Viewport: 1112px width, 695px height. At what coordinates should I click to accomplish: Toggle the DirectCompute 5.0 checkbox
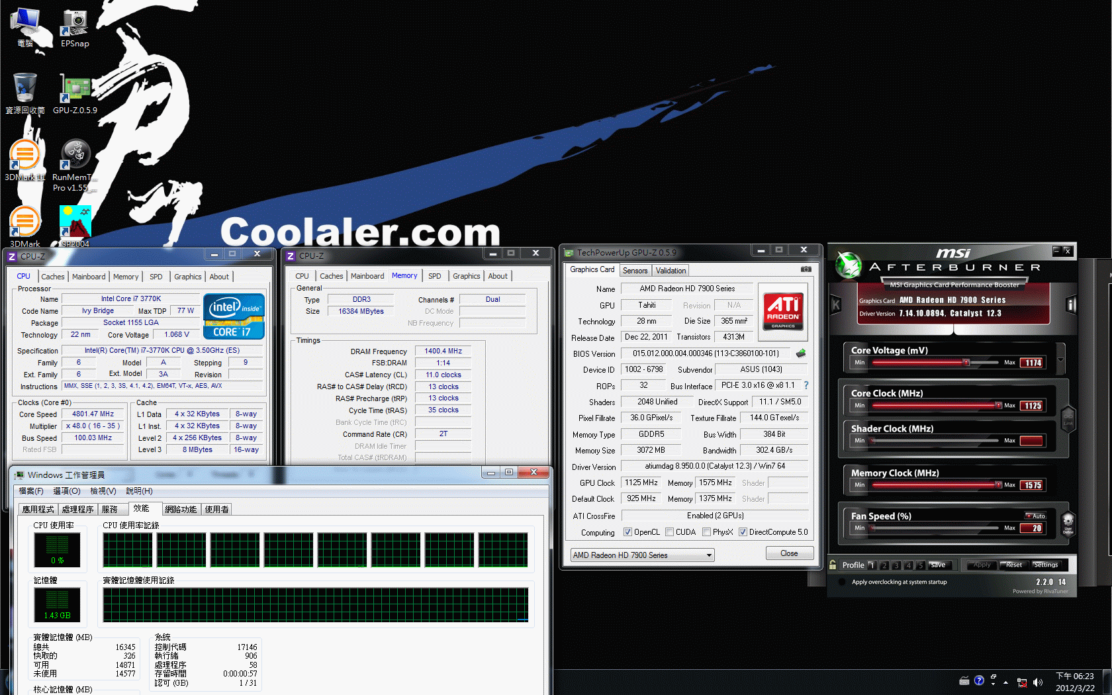(x=743, y=532)
